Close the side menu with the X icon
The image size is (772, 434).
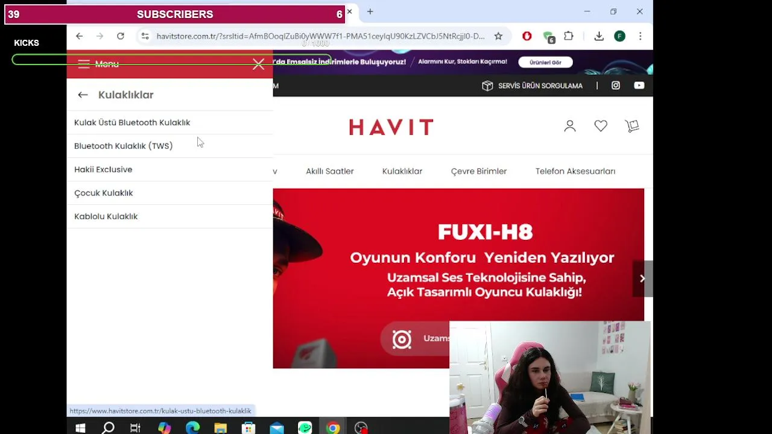tap(258, 64)
